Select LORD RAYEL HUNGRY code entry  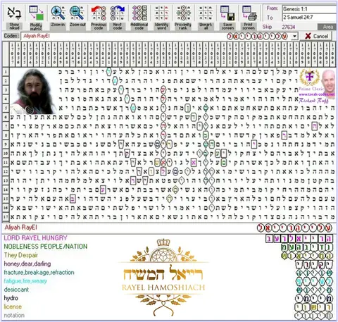point(35,238)
